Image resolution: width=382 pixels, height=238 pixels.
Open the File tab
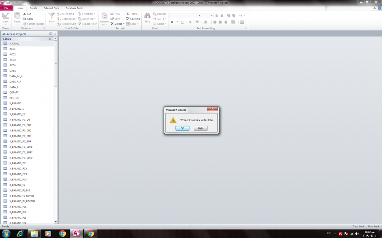coord(6,8)
